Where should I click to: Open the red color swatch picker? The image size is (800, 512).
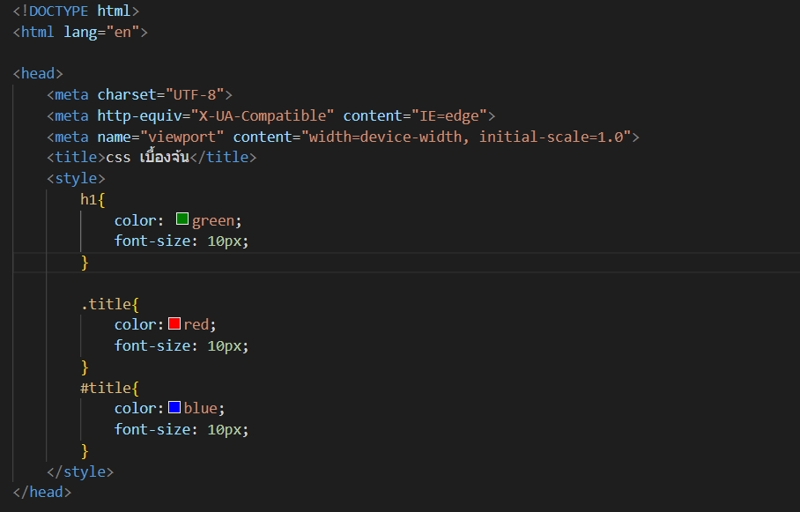[x=174, y=324]
